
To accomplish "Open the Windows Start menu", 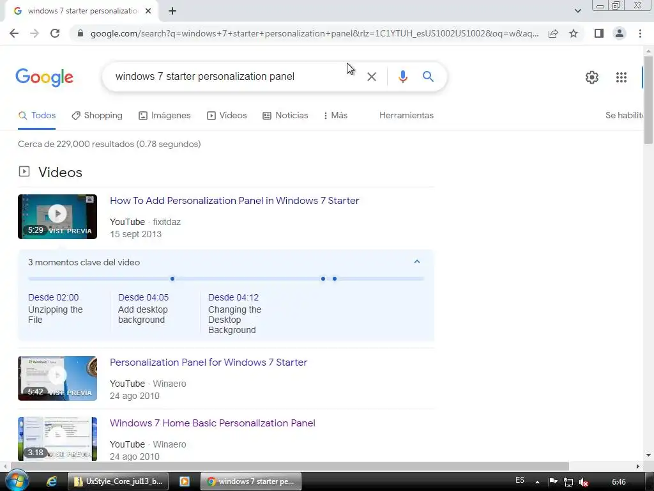I will pyautogui.click(x=16, y=481).
